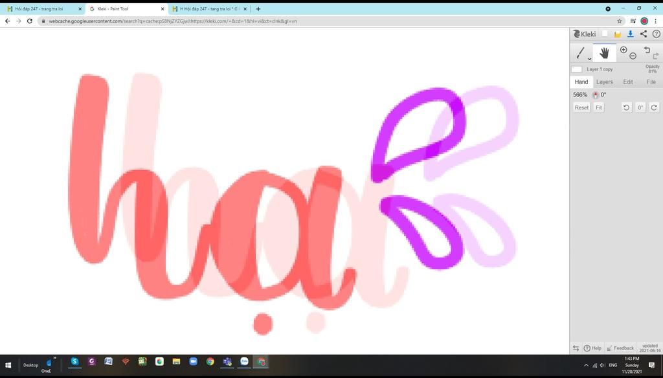Image resolution: width=663 pixels, height=378 pixels.
Task: Click the Opacity 81% indicator
Action: point(653,69)
